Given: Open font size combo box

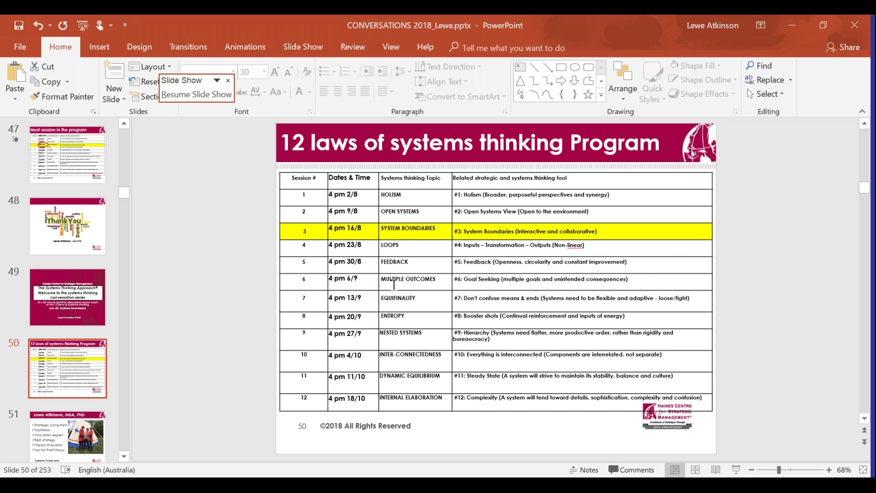Looking at the screenshot, I should 253,72.
